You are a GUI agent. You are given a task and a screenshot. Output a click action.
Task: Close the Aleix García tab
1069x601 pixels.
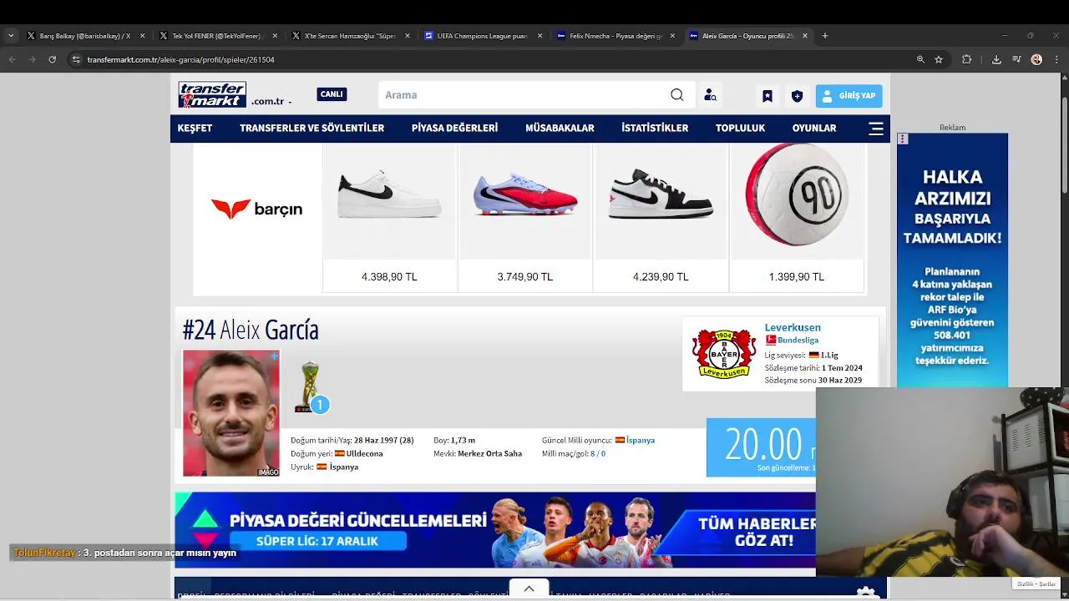805,36
